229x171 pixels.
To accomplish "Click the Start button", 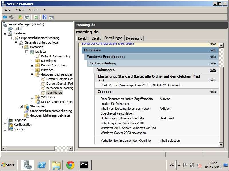I will 8,165.
